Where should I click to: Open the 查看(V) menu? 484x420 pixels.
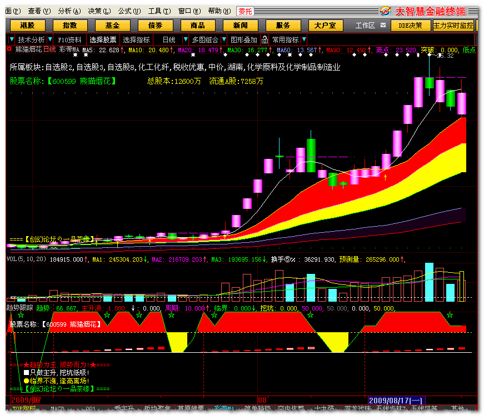39,11
